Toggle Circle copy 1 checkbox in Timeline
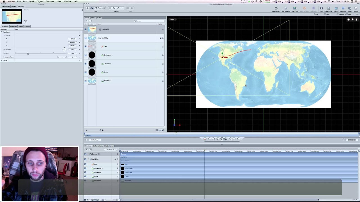Viewport: 360px width, 202px height. (x=85, y=168)
